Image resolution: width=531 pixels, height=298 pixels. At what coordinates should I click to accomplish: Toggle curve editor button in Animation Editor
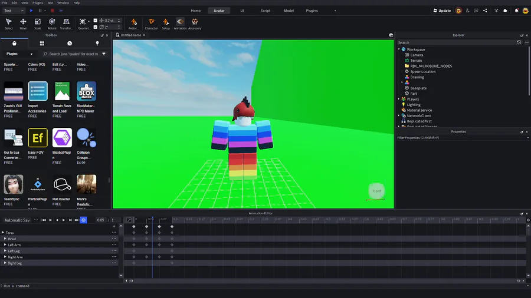[129, 220]
